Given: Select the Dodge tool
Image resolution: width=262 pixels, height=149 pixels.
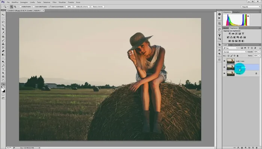Looking at the screenshot, I should pos(3,62).
